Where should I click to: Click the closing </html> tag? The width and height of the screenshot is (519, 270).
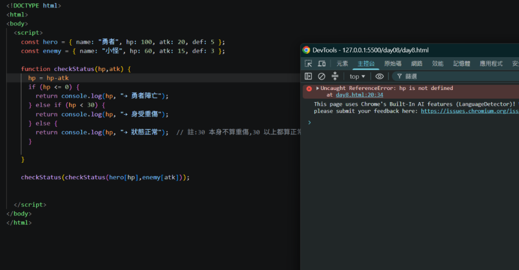point(19,222)
